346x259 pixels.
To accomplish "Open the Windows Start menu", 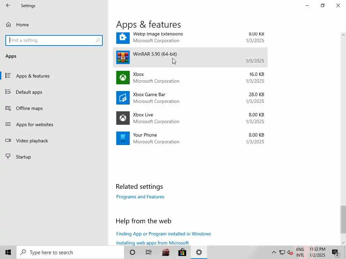I will (x=8, y=252).
